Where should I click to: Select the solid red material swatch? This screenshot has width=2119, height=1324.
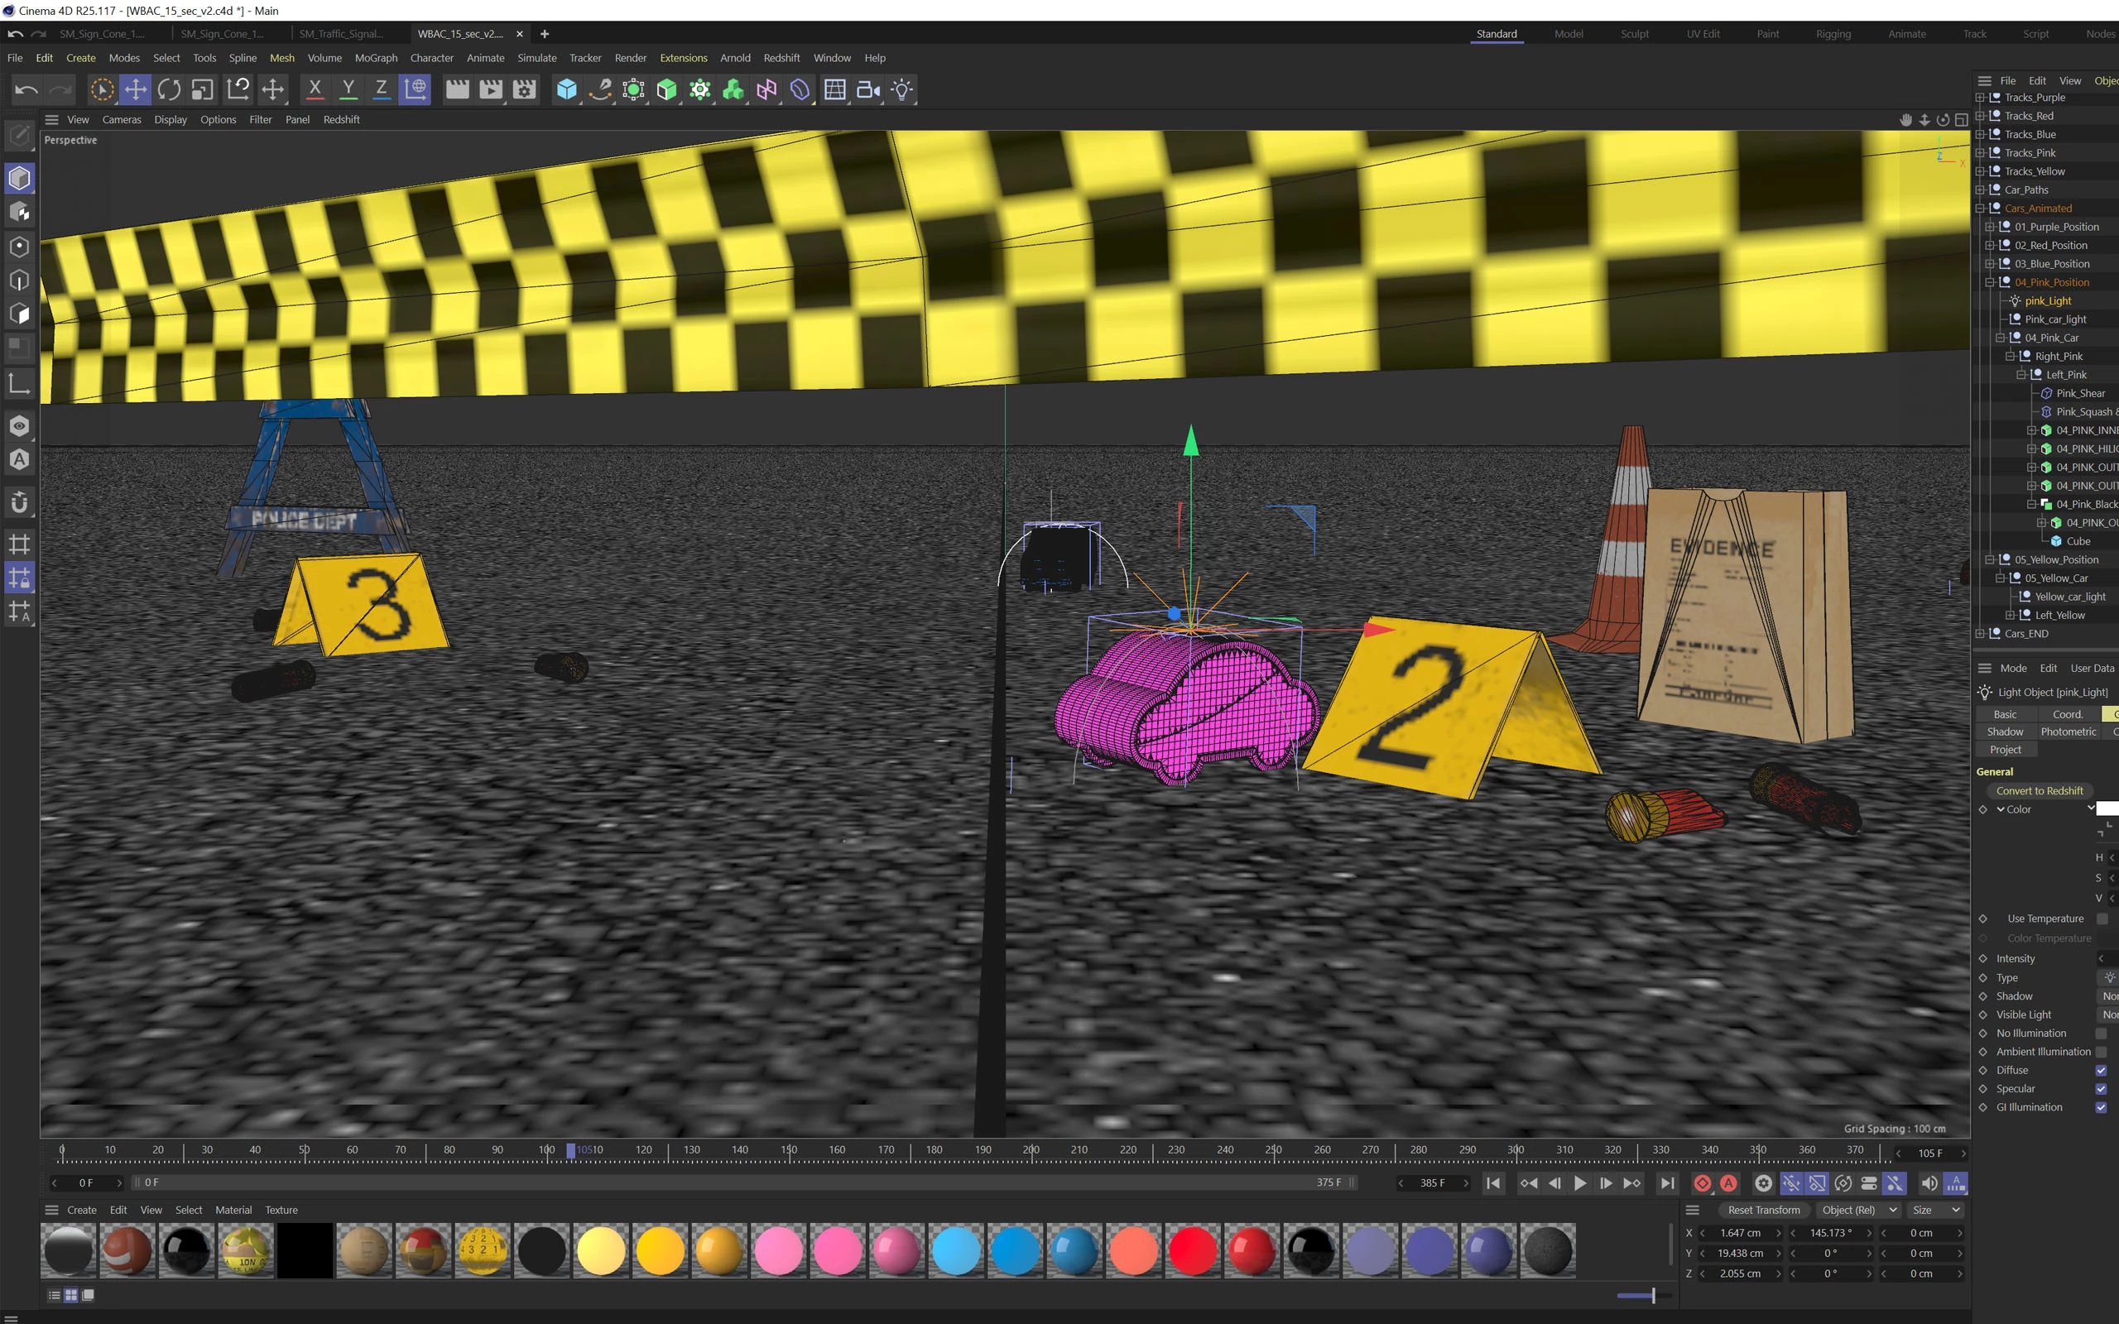[1193, 1250]
